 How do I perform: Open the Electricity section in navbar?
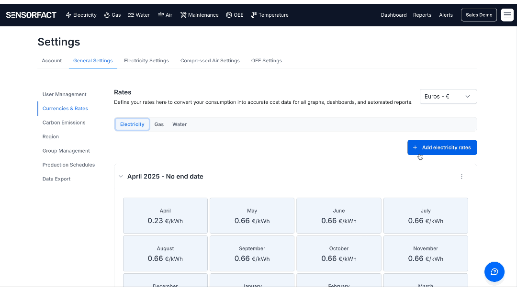(x=81, y=15)
